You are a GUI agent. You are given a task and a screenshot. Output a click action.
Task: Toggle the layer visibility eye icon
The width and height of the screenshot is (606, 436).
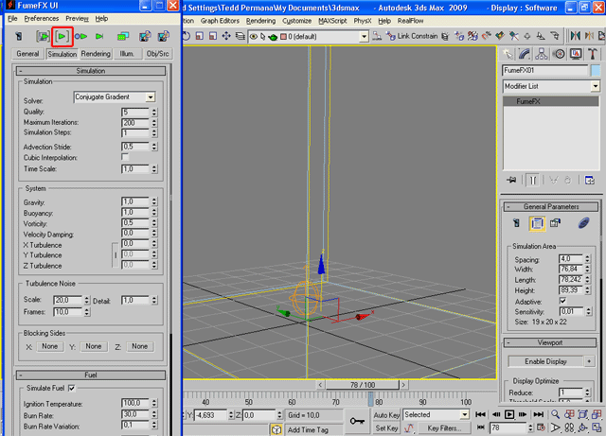point(254,37)
